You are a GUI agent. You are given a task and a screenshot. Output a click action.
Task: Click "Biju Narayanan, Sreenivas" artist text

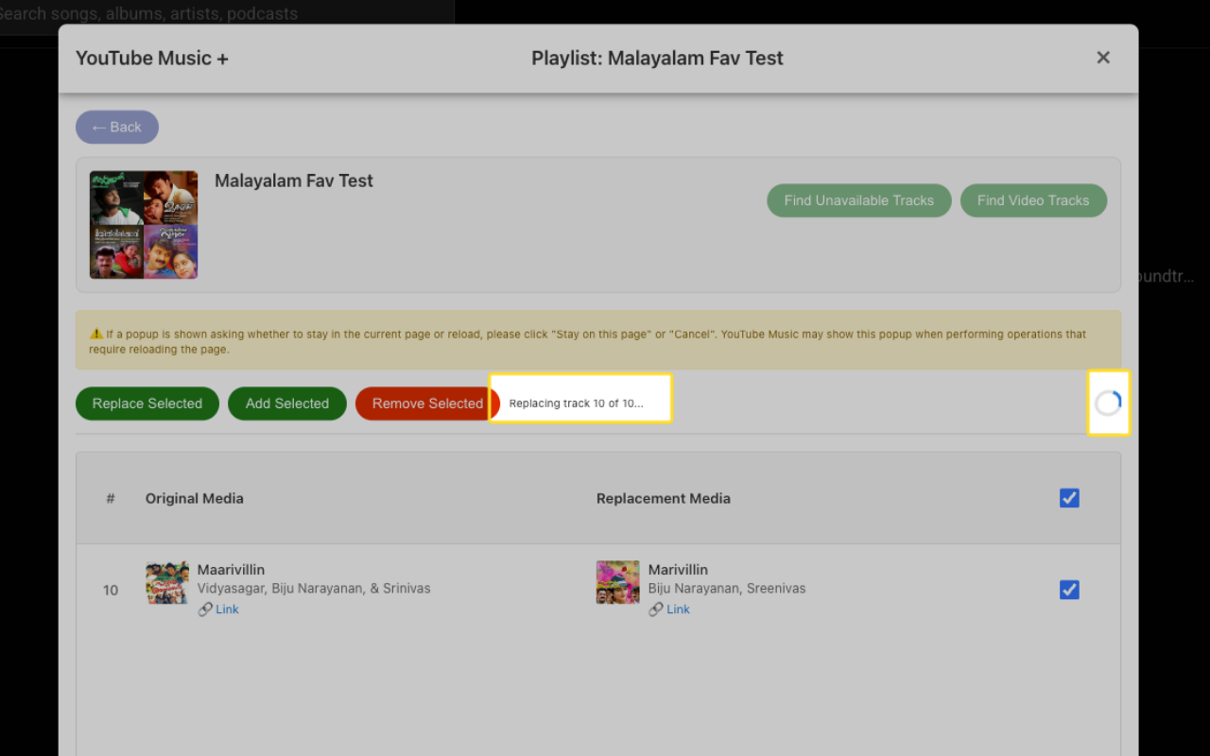(x=727, y=589)
